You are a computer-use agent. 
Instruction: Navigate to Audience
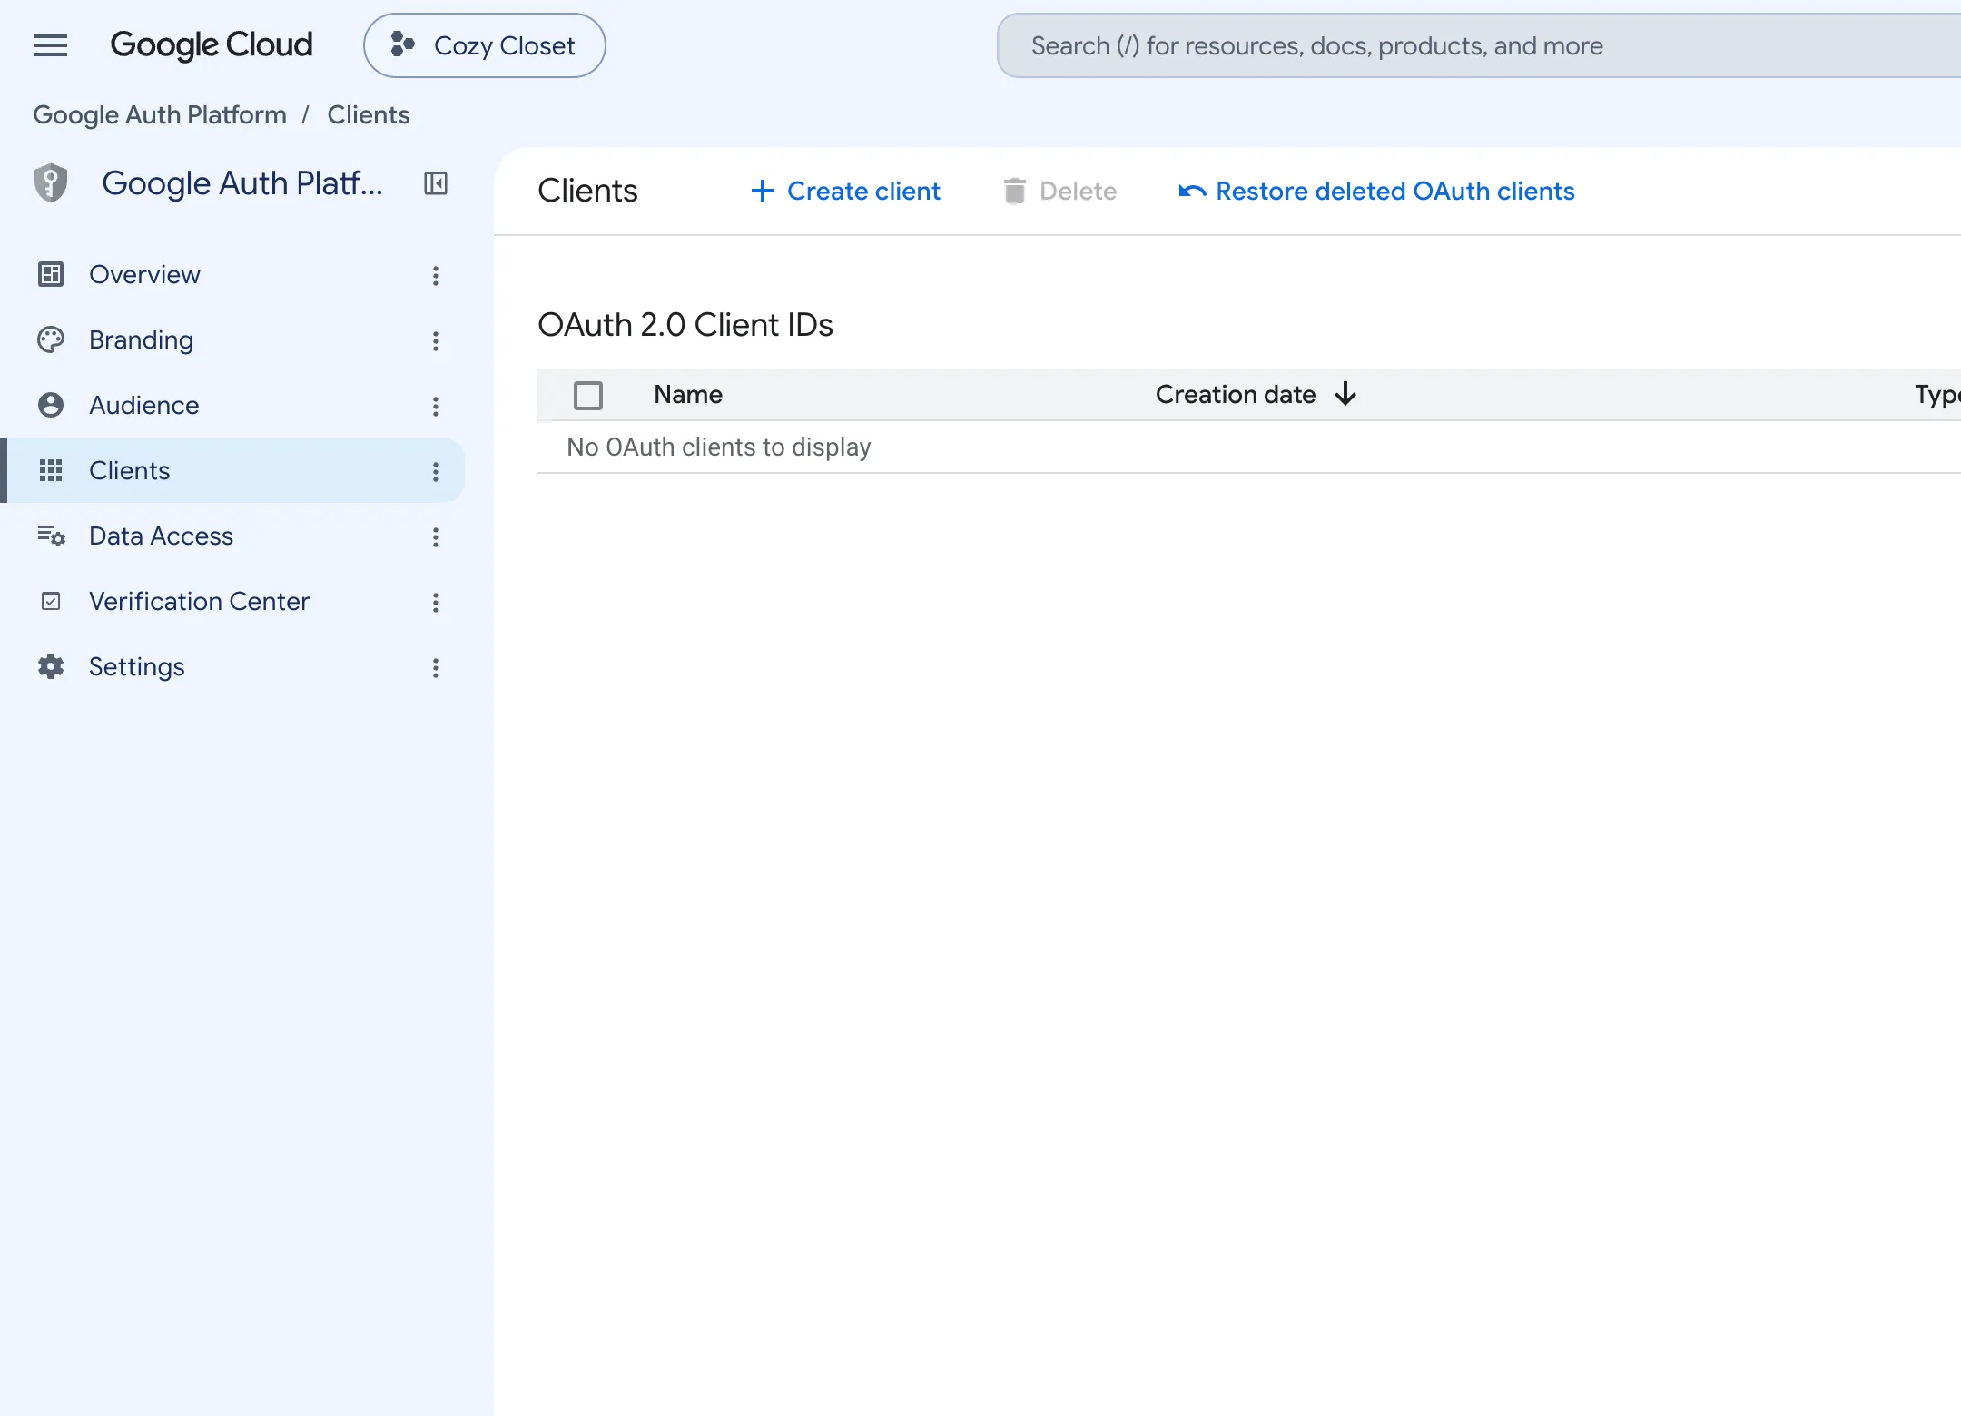click(143, 405)
